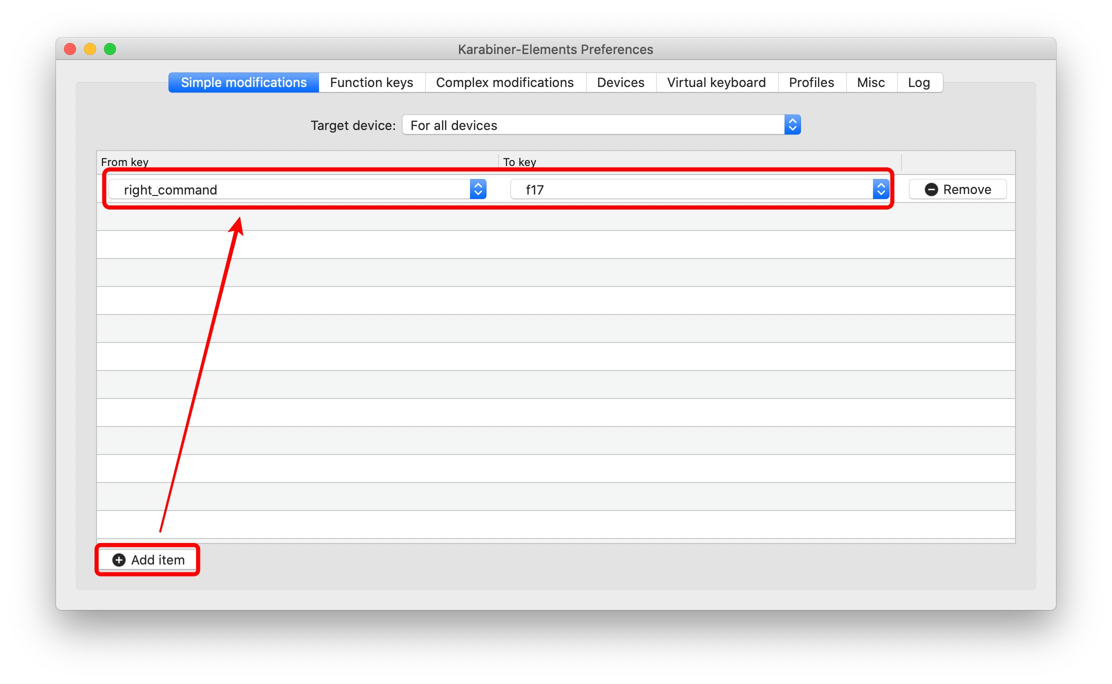
Task: Open the Profiles tab
Action: point(811,82)
